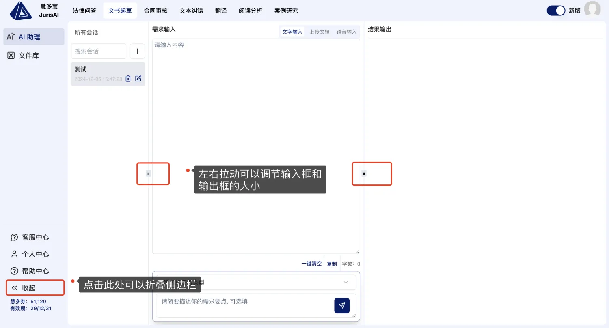This screenshot has height=328, width=609.
Task: Switch to the 合同审核 tab
Action: click(155, 11)
